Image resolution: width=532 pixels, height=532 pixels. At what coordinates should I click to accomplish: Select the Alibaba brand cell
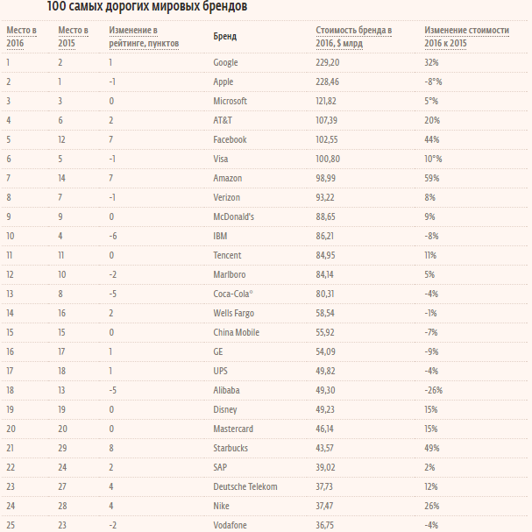coord(226,389)
